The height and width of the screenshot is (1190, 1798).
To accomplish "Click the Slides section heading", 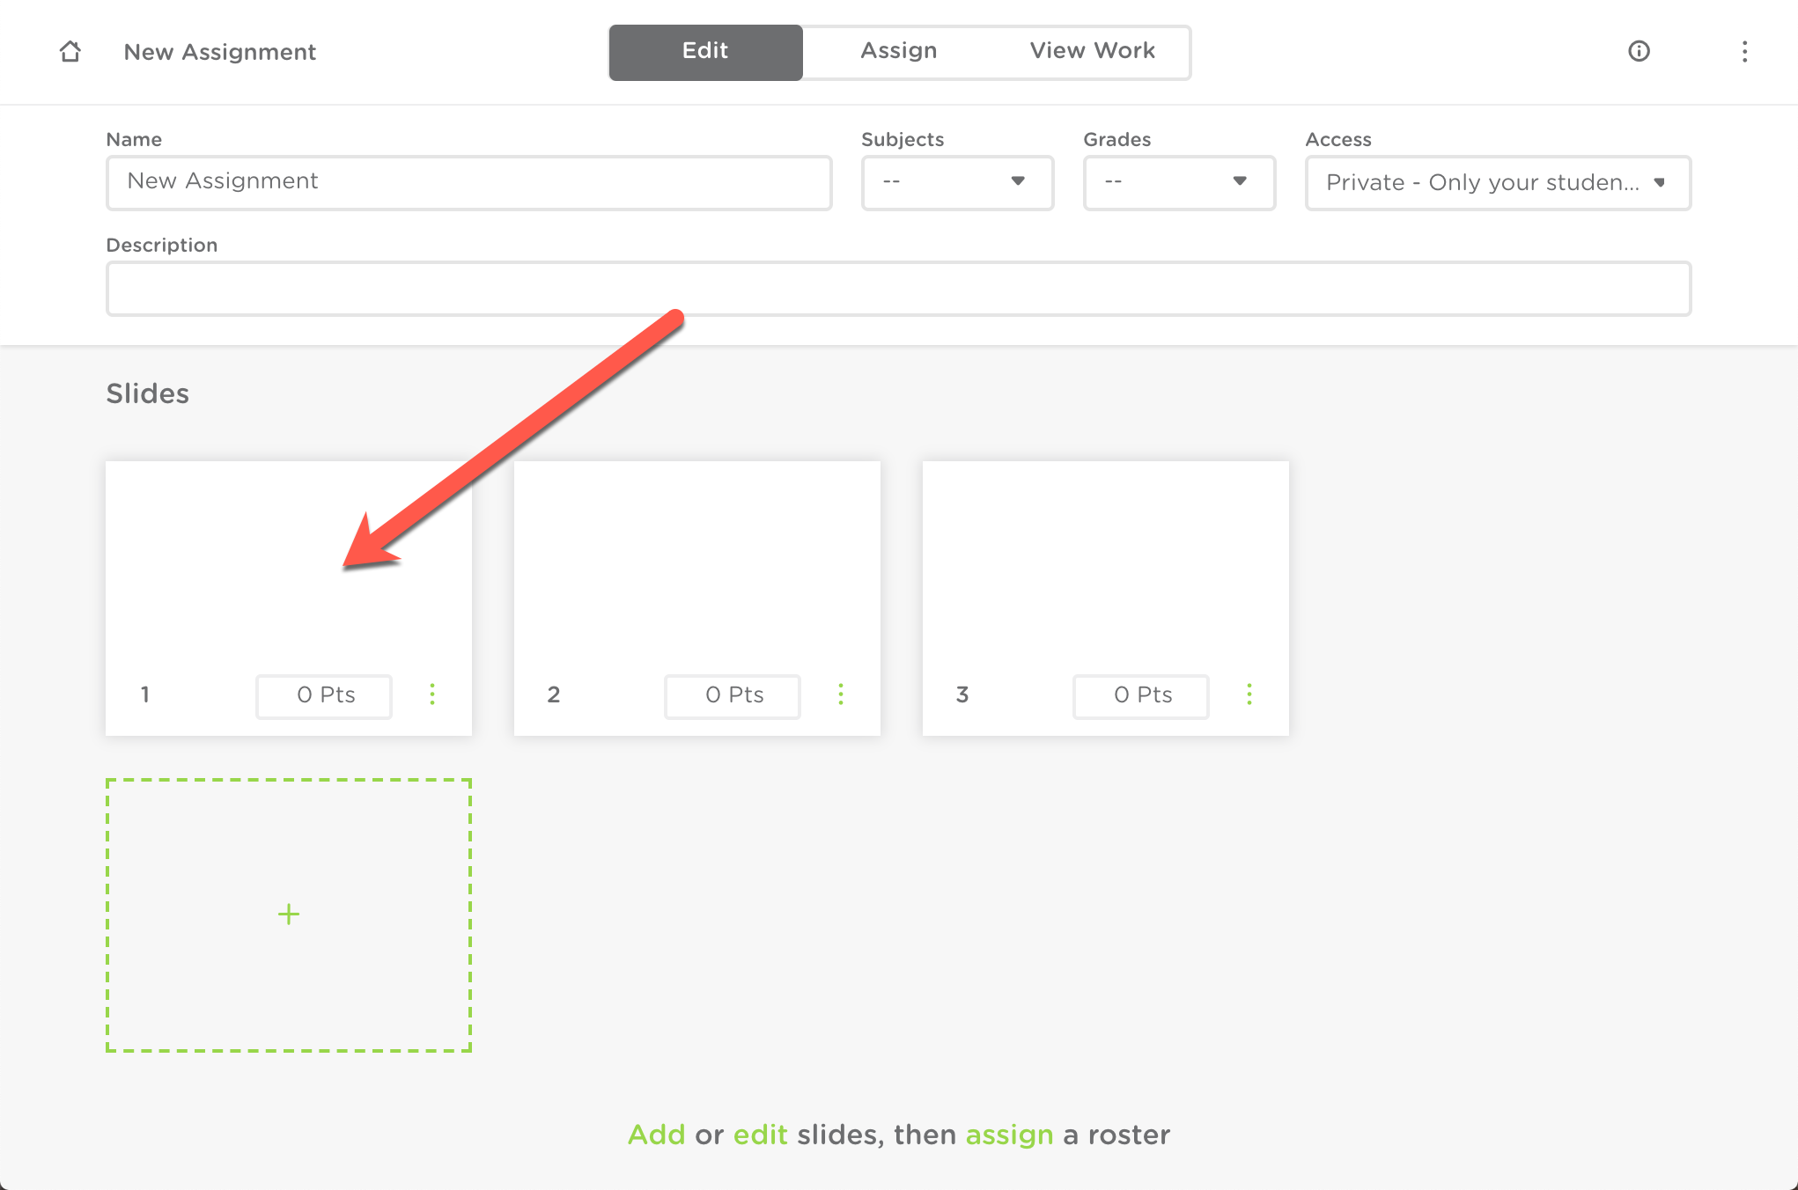I will [148, 393].
